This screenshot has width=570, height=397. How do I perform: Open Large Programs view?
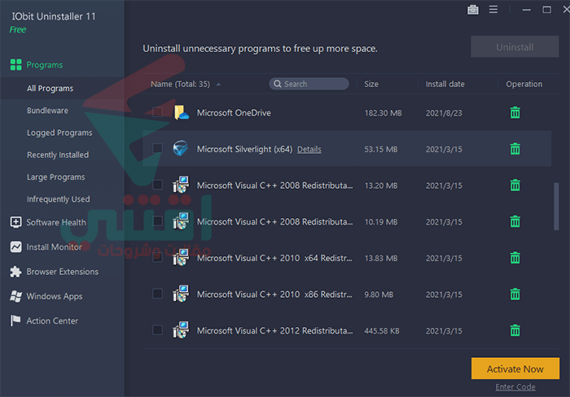56,177
